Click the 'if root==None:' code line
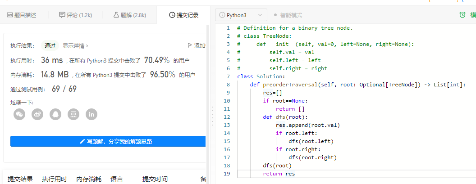Screen dimensions: 476x184 coord(285,101)
